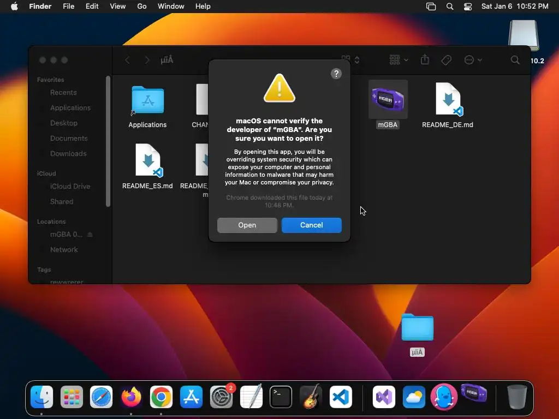Select the README_ES.md file
The image size is (559, 419).
[147, 160]
